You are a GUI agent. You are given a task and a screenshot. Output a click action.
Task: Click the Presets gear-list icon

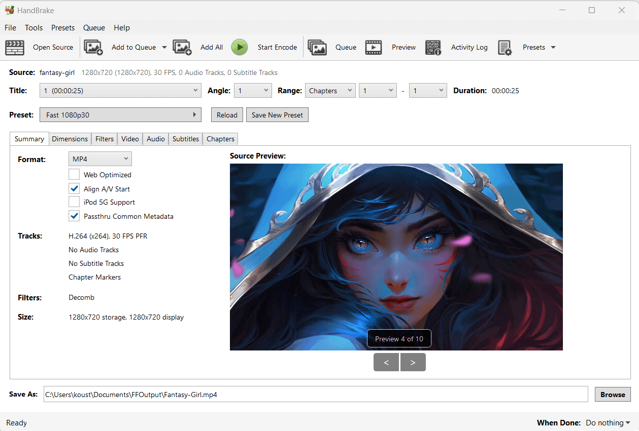(505, 47)
